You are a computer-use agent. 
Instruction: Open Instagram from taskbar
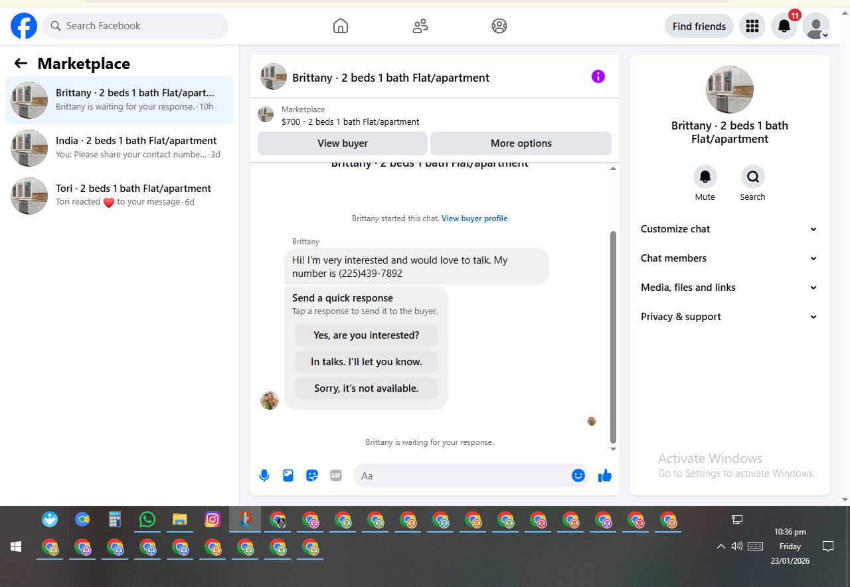[212, 520]
